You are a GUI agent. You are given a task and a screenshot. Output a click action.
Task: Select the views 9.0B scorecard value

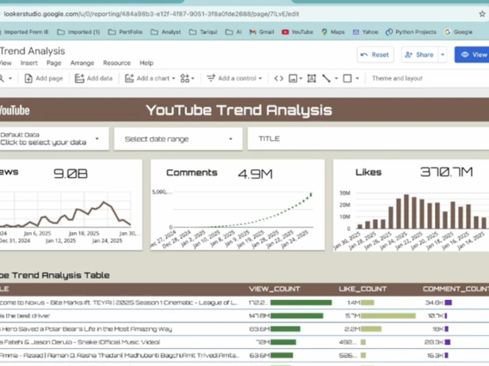70,173
